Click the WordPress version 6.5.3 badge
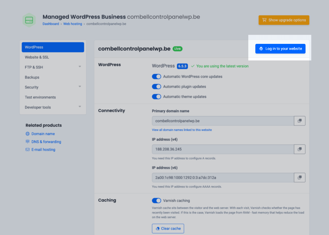The height and width of the screenshot is (235, 329). tap(182, 66)
